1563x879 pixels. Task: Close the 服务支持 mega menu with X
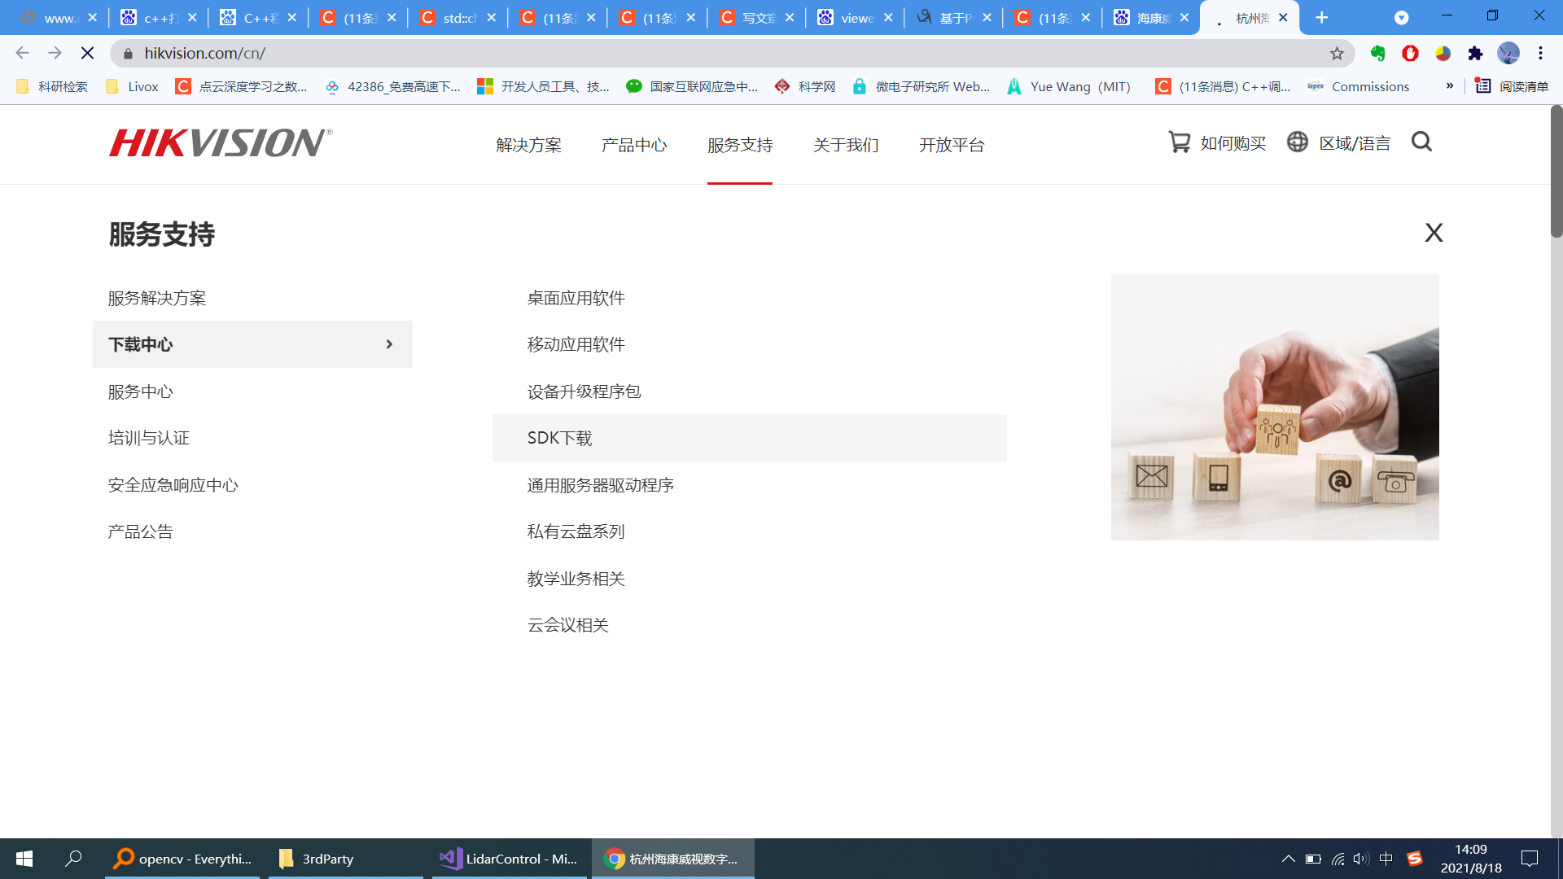1434,234
